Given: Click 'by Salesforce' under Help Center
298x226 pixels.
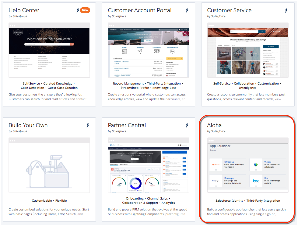Looking at the screenshot, I should coord(18,16).
